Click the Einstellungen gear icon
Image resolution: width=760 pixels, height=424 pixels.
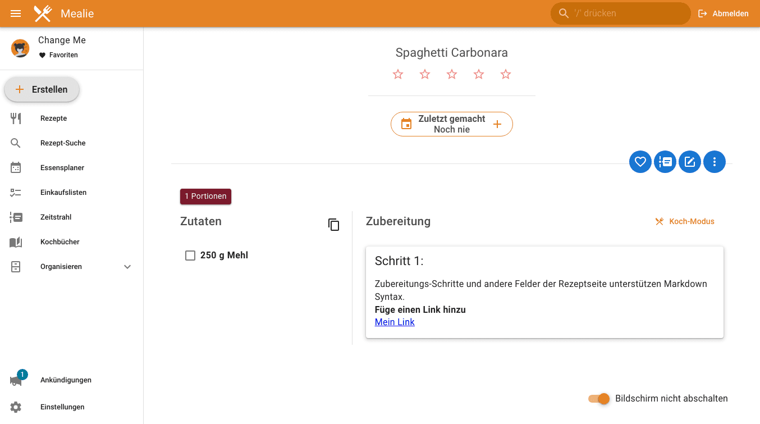click(x=16, y=407)
